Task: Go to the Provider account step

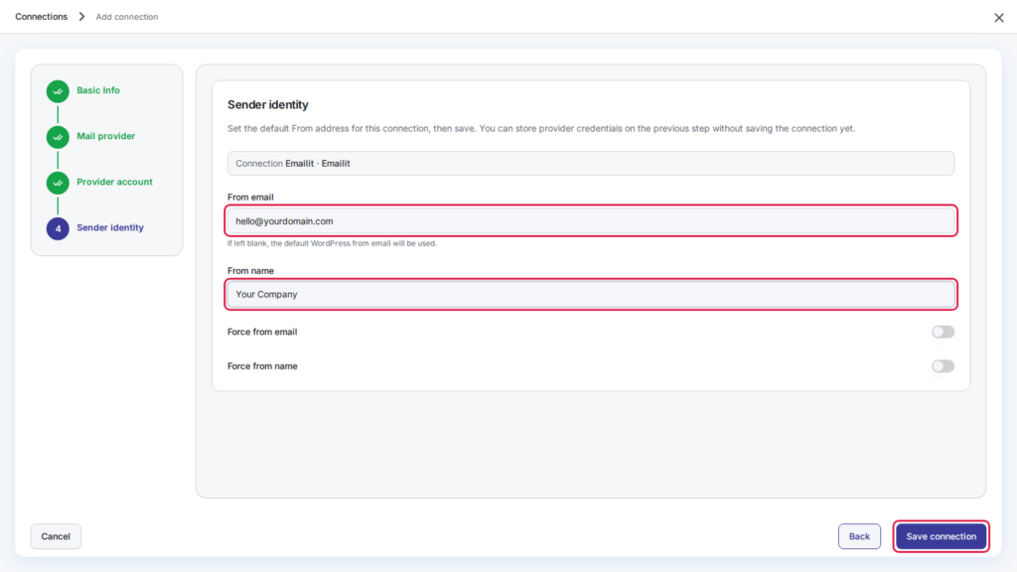Action: click(x=115, y=182)
